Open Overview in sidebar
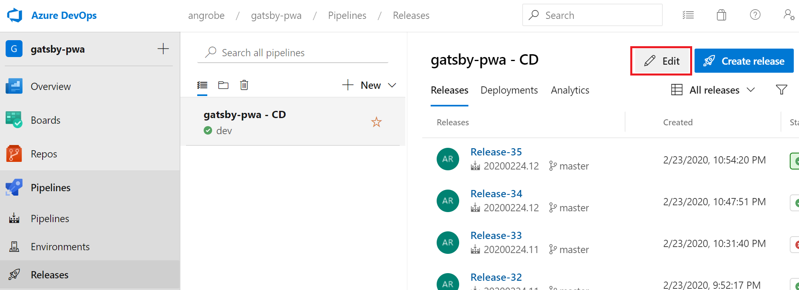799x290 pixels. click(x=90, y=86)
